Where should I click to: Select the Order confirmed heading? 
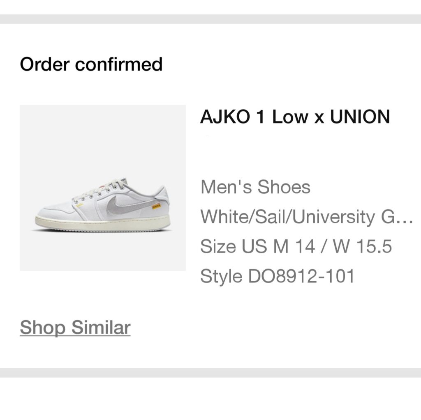point(91,64)
